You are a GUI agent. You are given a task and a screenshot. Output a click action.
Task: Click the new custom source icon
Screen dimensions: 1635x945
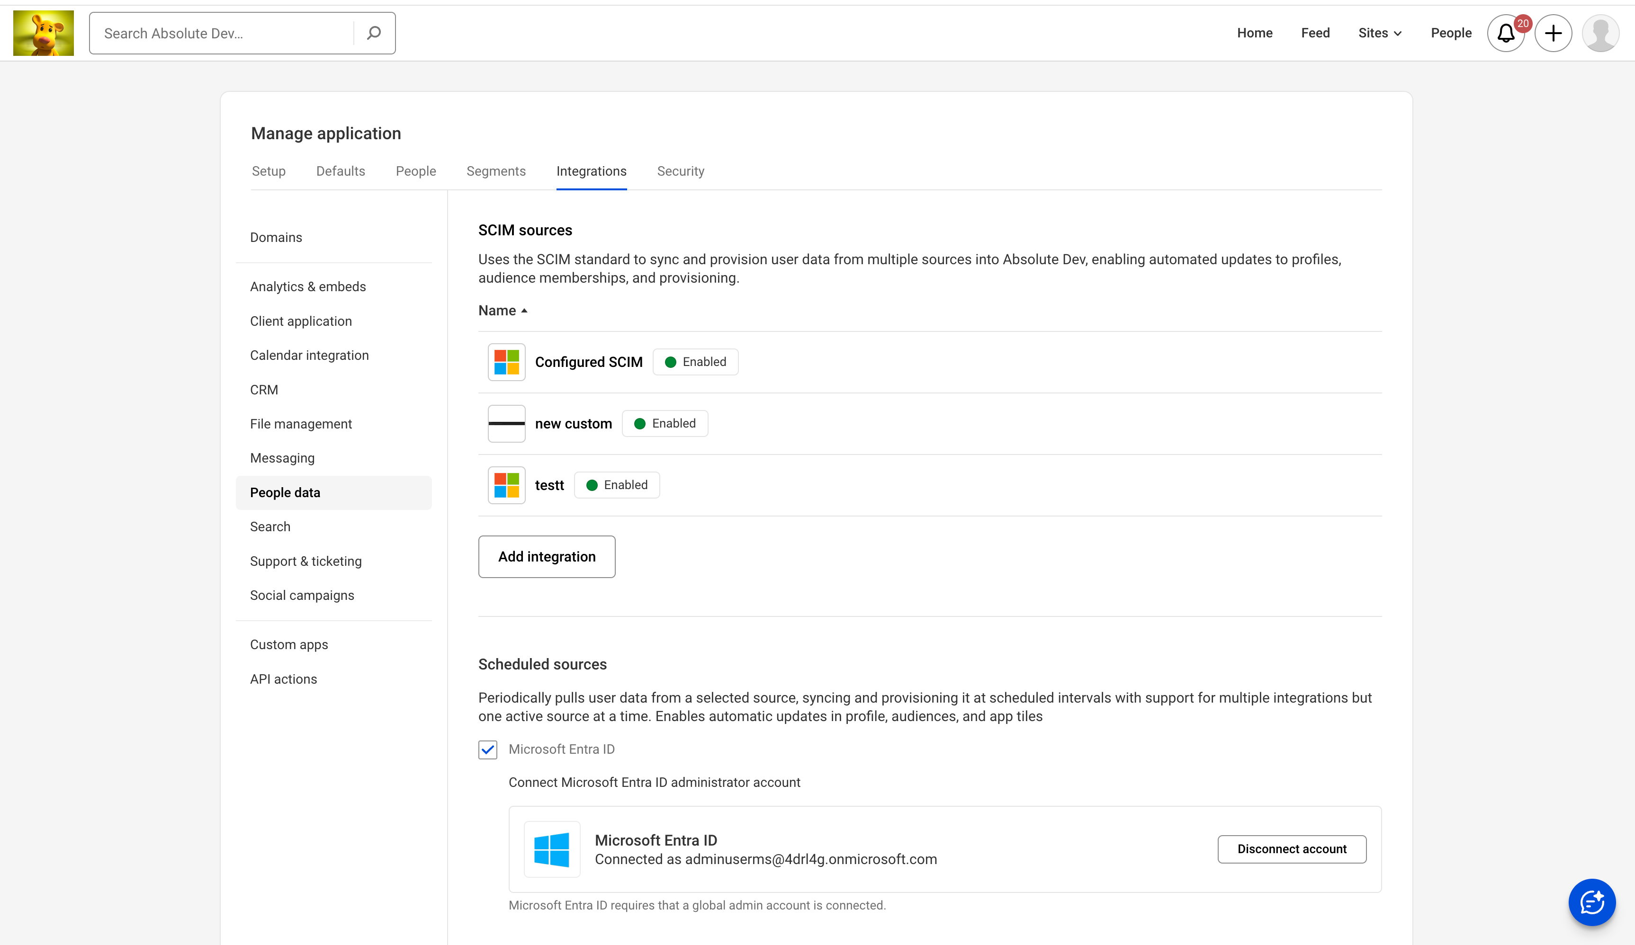(x=506, y=424)
